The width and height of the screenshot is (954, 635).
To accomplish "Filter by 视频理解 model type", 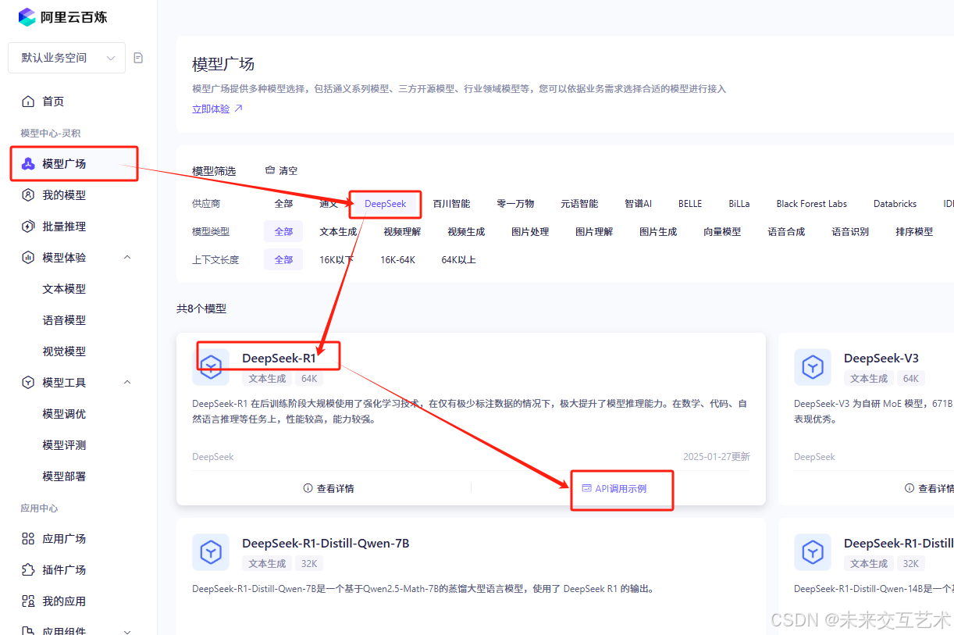I will (x=402, y=232).
